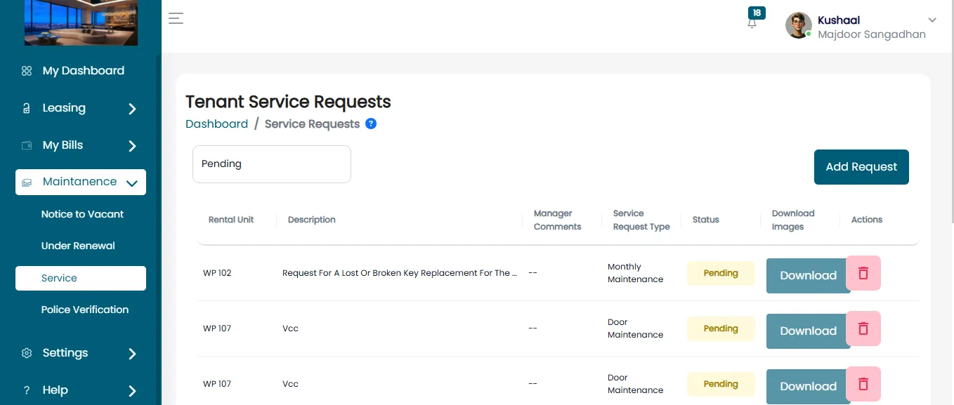
Task: Download images for the WP 102 request
Action: (x=808, y=276)
